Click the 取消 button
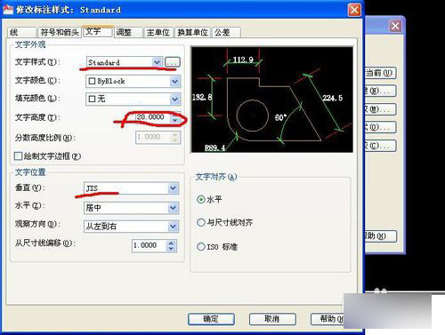Viewport: 445px width, 335px height. click(272, 319)
